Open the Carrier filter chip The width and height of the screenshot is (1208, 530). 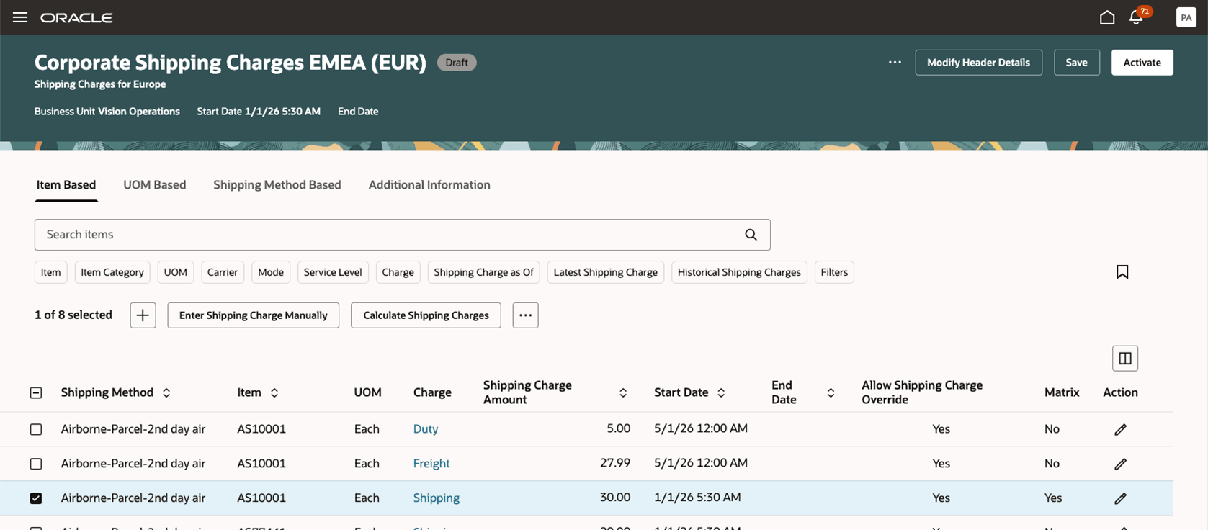pos(223,272)
